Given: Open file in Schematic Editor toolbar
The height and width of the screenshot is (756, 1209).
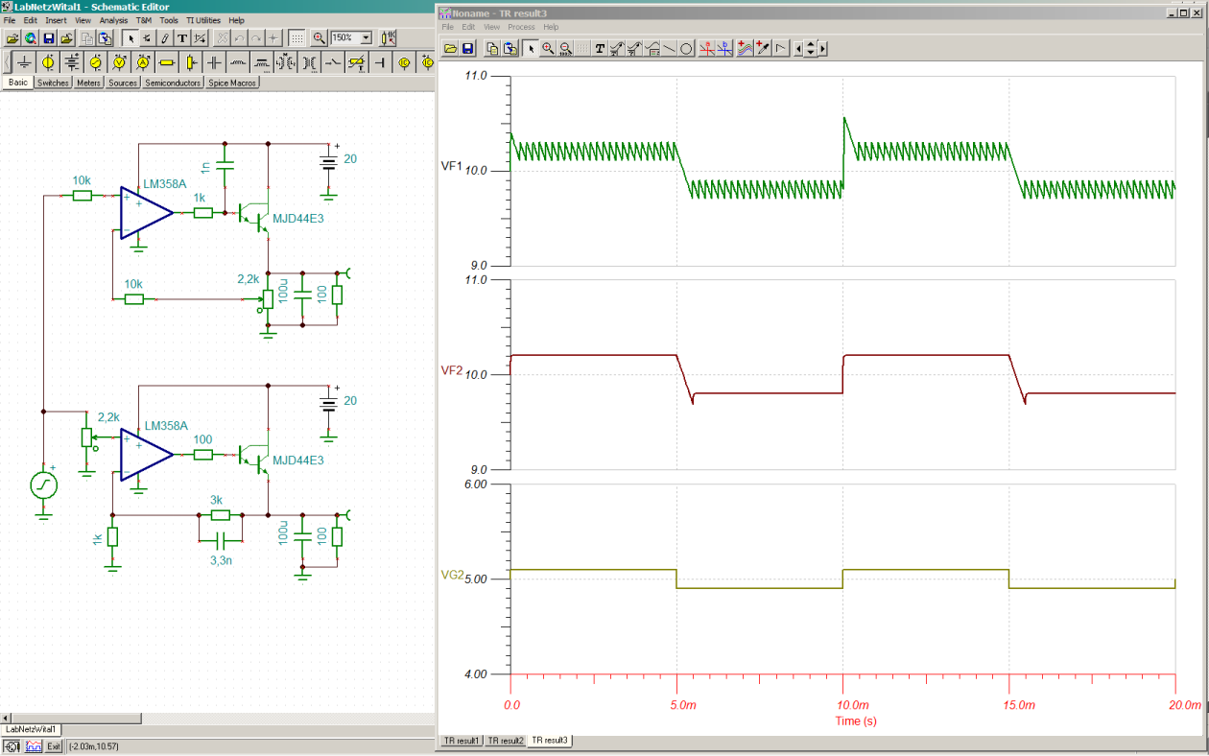Looking at the screenshot, I should 13,38.
